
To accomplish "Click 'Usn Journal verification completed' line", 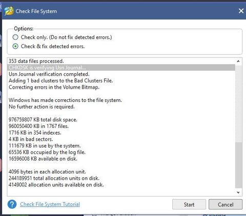I will (x=49, y=74).
